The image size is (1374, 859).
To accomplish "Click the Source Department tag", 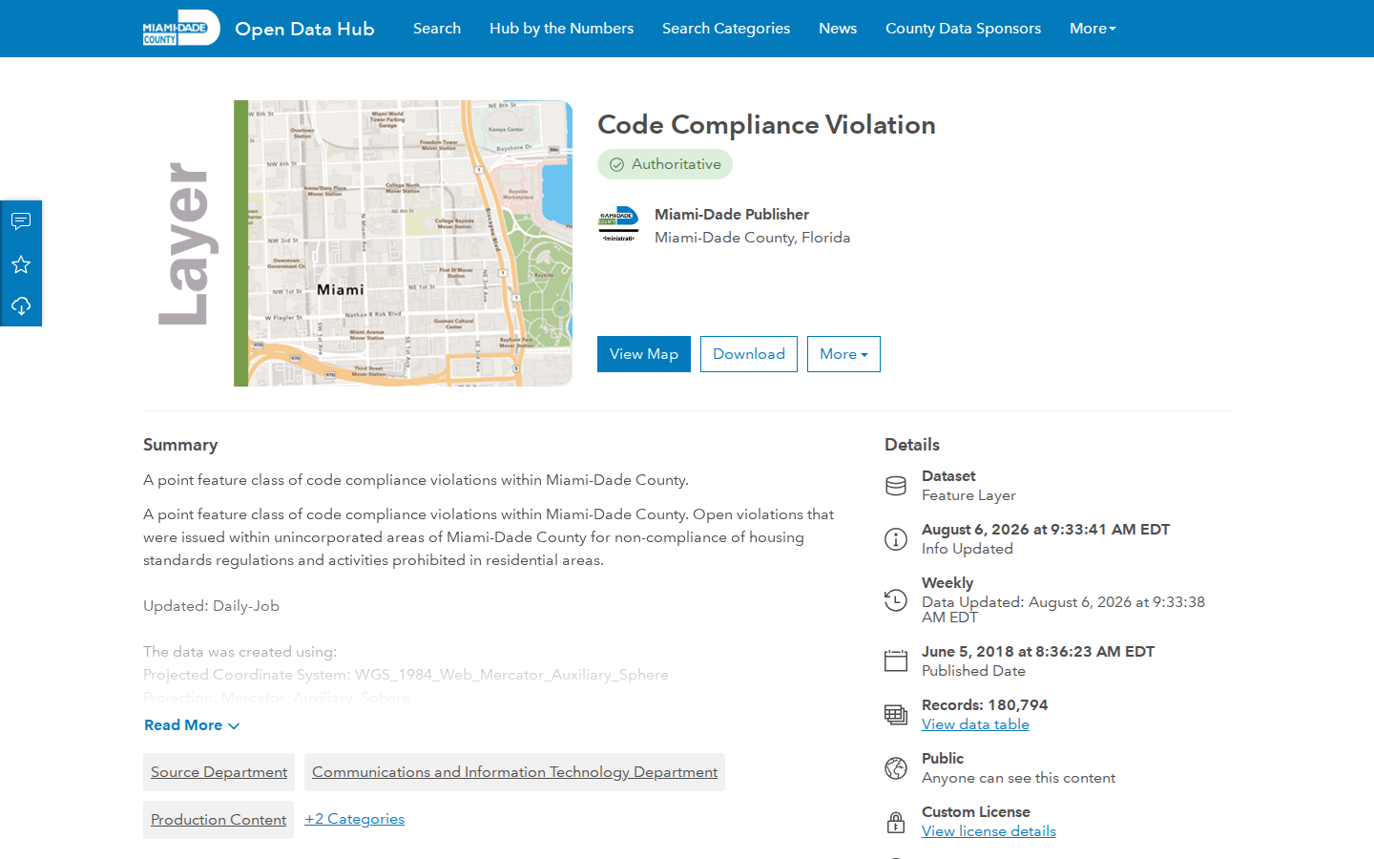I will 219,772.
